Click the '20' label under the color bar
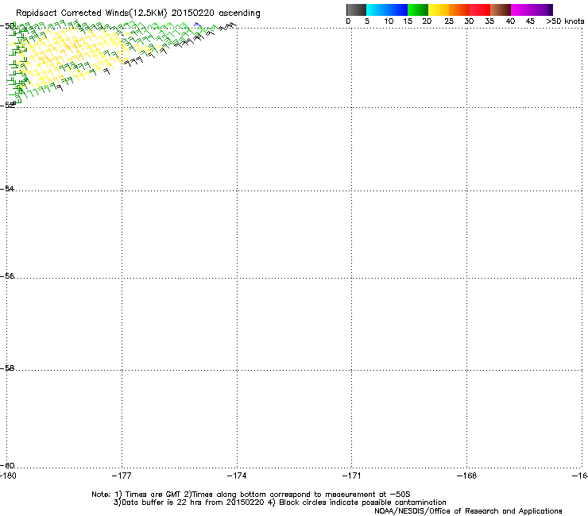The image size is (588, 516). (x=427, y=21)
